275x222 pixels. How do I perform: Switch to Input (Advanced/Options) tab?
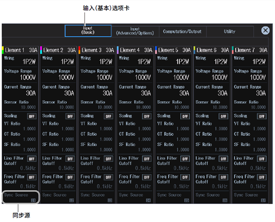tap(135, 31)
